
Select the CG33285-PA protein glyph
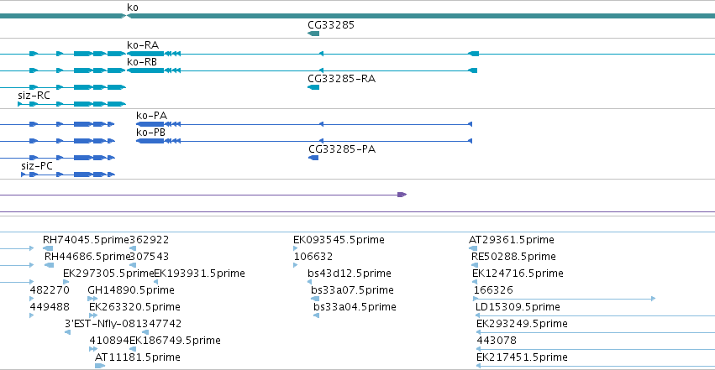tap(313, 158)
